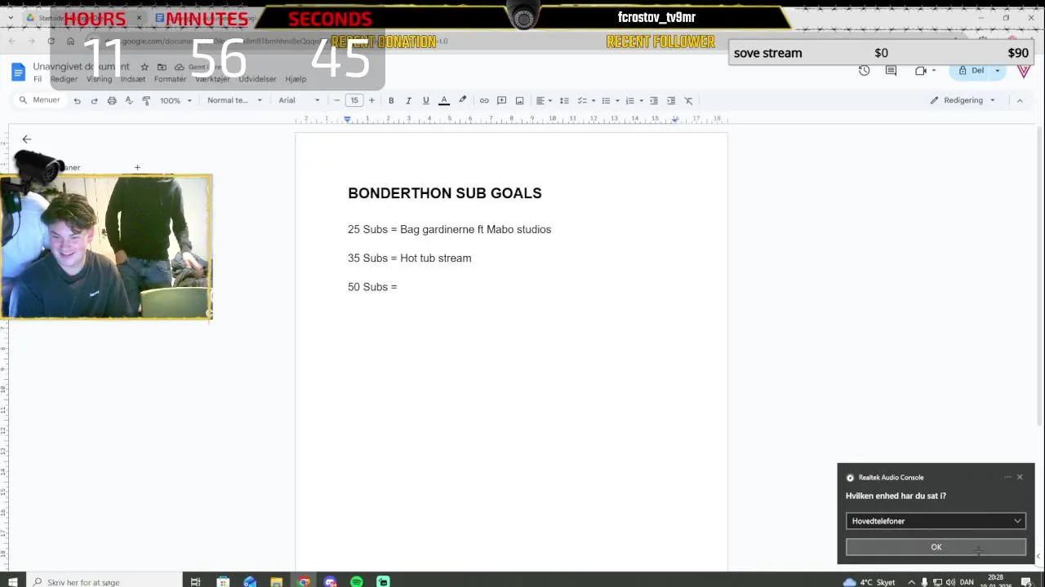Open the Fil menu
This screenshot has width=1045, height=587.
[x=38, y=79]
